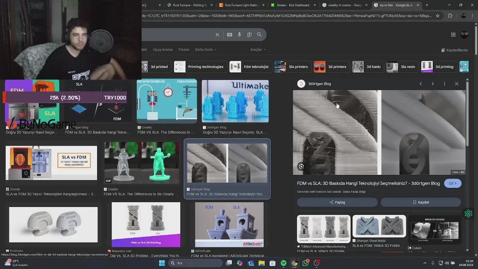Open 'Kaydedilenler' saved items
Screen dimensions: 478x269
coord(454,50)
